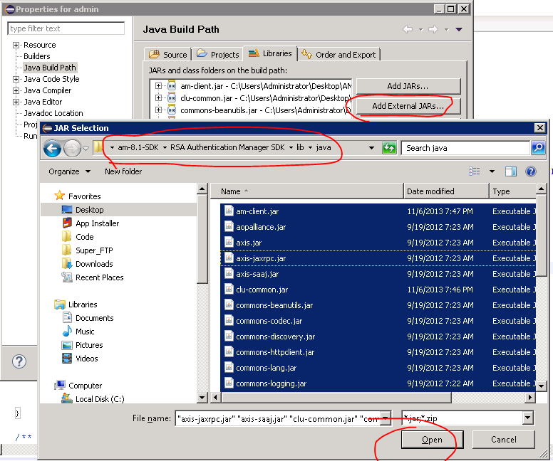The image size is (553, 461).
Task: Click the help question mark icon in file dialog
Action: pos(530,171)
